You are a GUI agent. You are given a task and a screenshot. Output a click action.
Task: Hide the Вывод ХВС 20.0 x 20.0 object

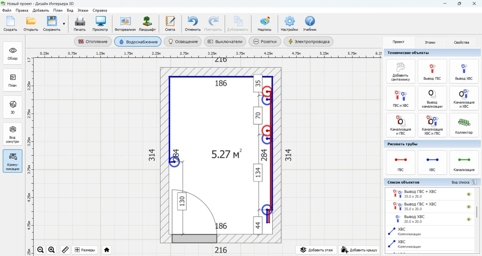point(469,219)
